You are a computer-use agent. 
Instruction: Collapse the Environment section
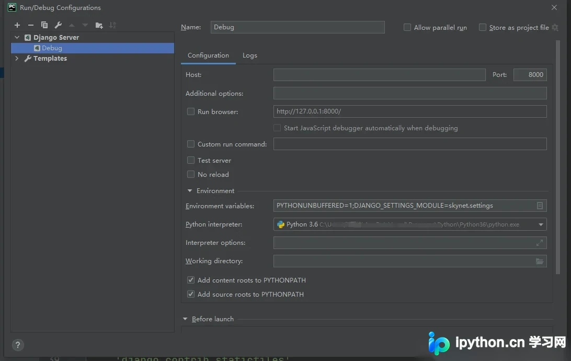[x=190, y=190]
